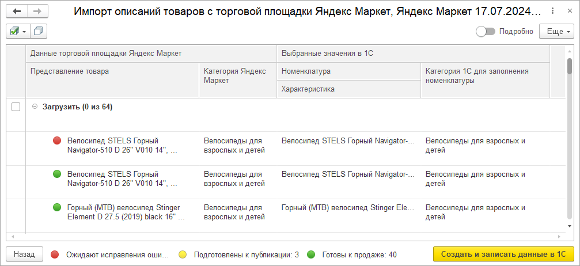Click the forward navigation arrow
580x266 pixels.
[37, 12]
